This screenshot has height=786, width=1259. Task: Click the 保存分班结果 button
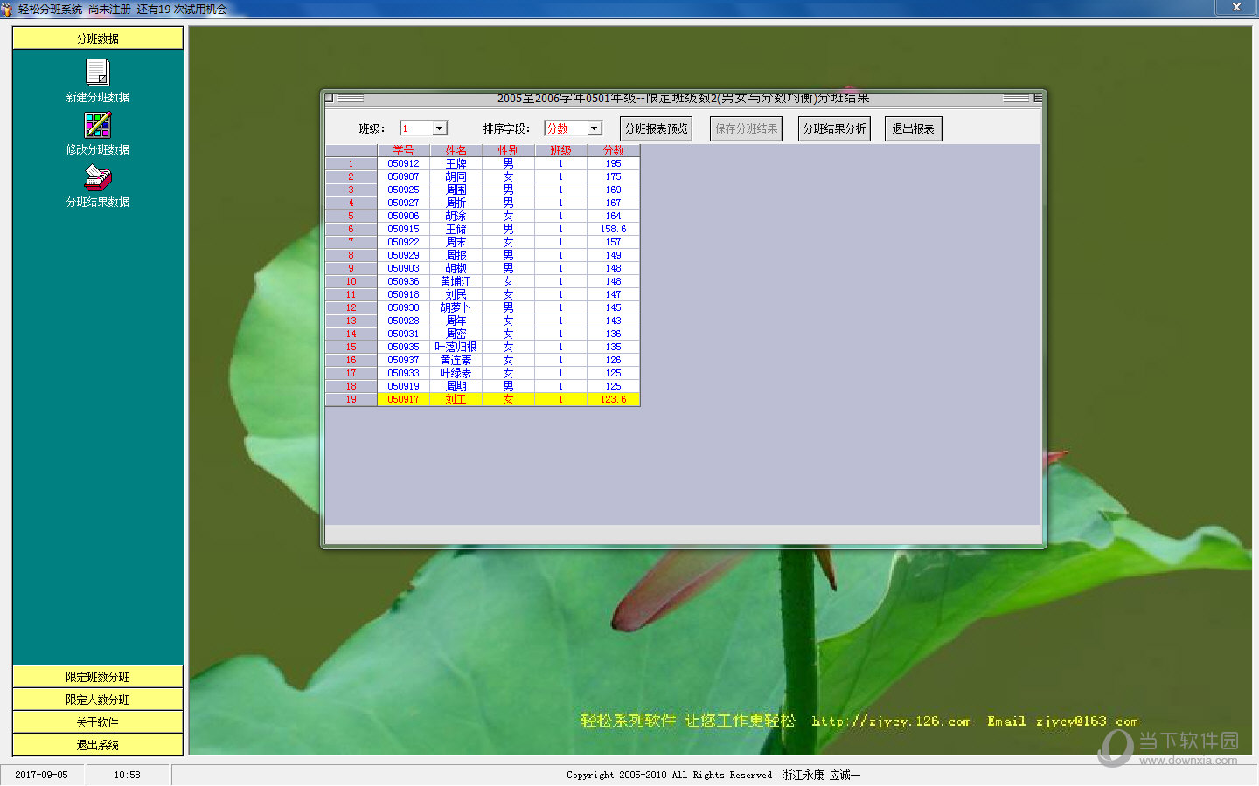pos(746,128)
